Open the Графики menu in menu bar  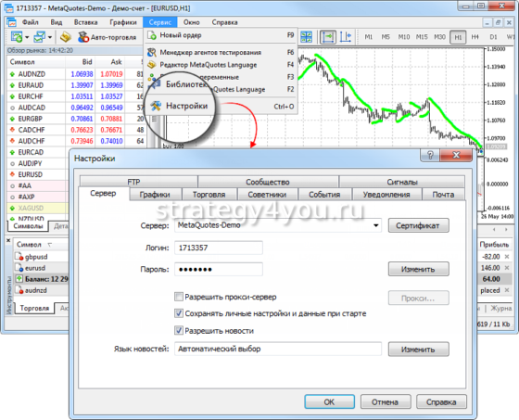(123, 22)
